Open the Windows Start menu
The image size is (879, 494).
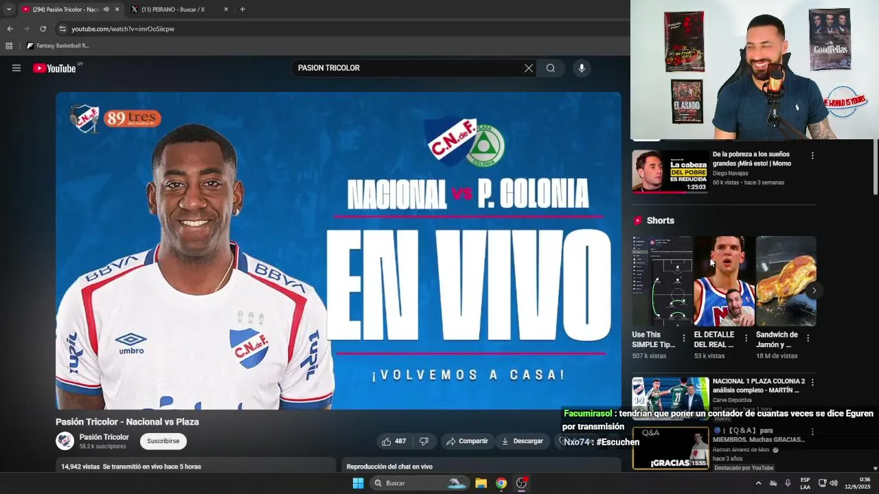[x=358, y=483]
